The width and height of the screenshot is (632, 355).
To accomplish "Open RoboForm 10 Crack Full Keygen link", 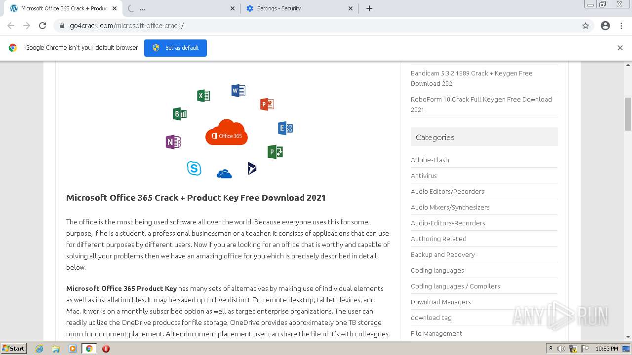I will click(x=481, y=105).
